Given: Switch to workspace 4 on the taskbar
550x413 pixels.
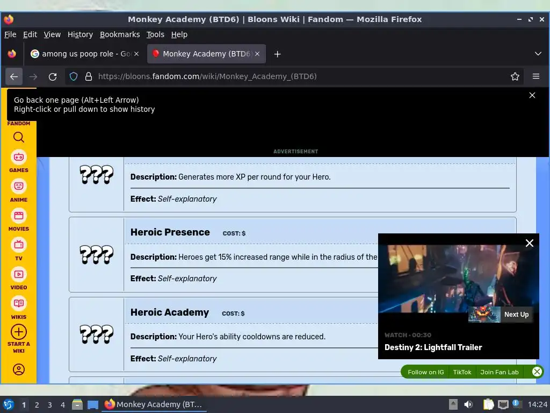Looking at the screenshot, I should pos(63,405).
